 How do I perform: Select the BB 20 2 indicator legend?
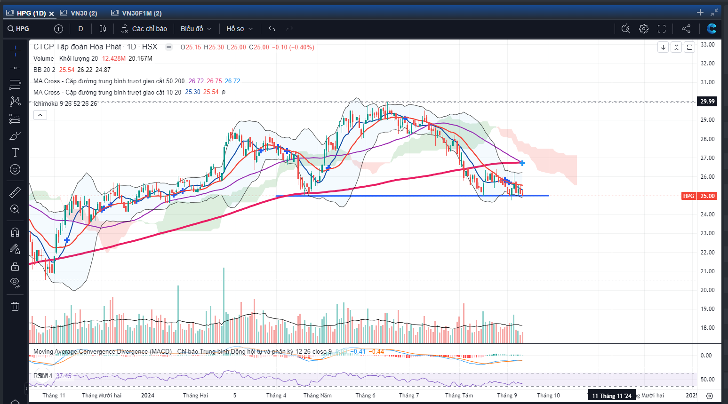[44, 70]
